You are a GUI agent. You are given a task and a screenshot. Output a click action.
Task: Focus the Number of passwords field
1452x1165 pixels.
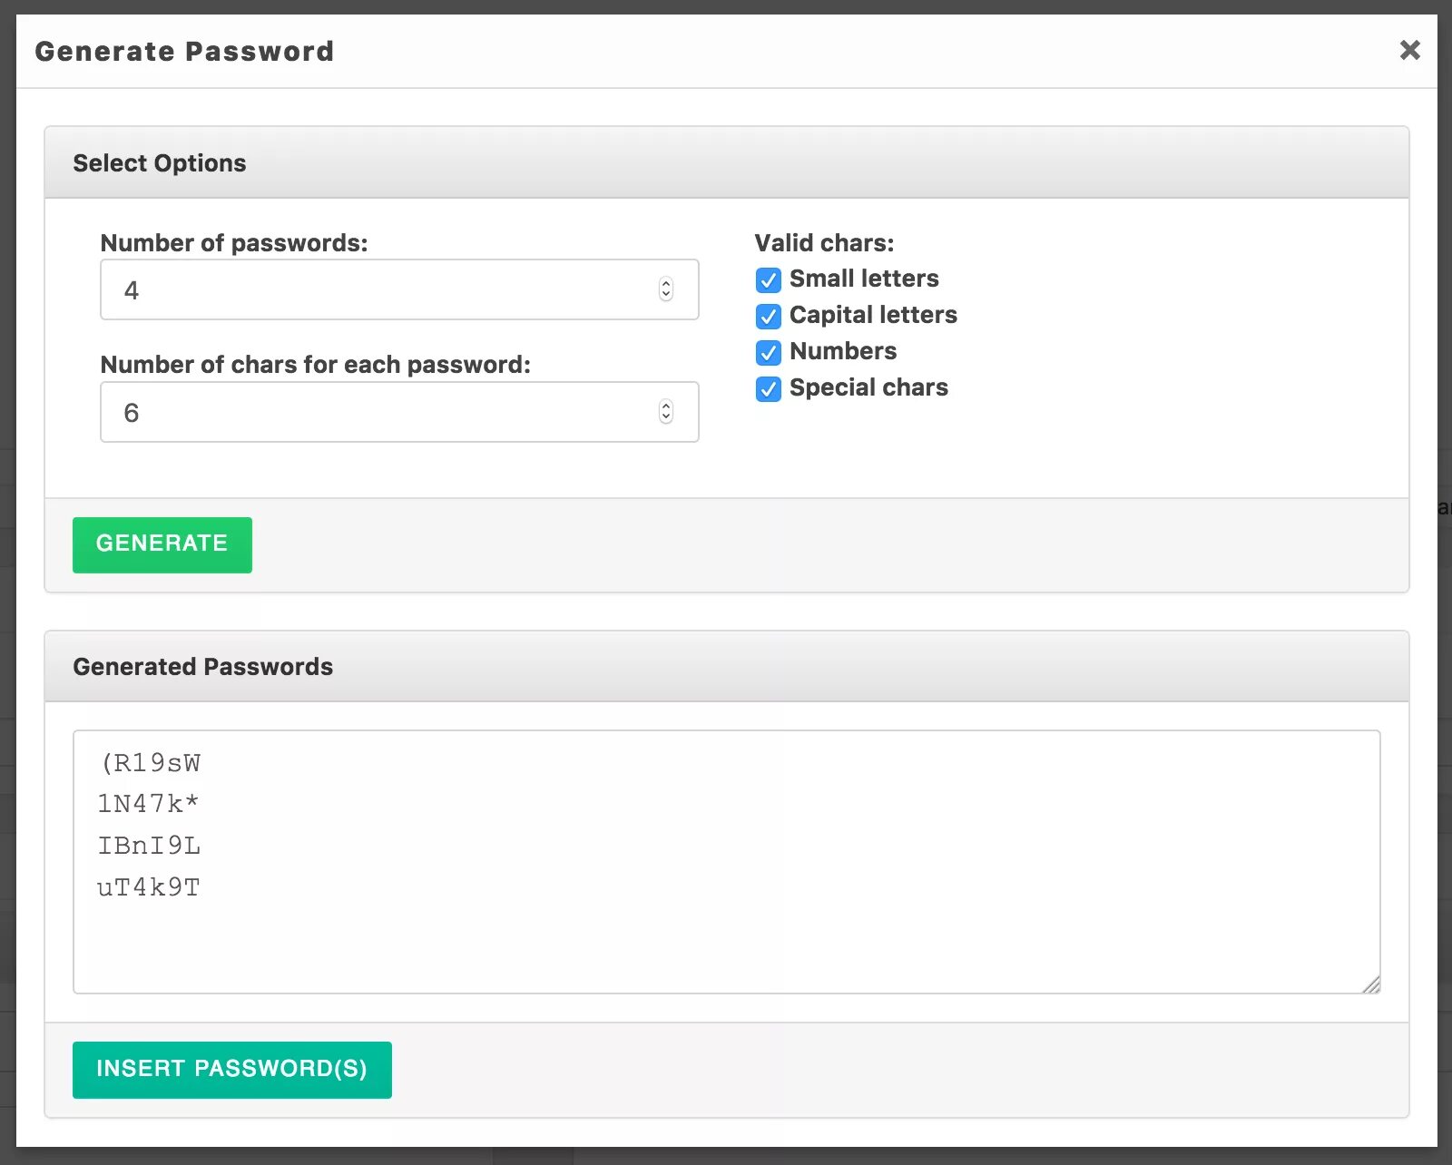[381, 290]
